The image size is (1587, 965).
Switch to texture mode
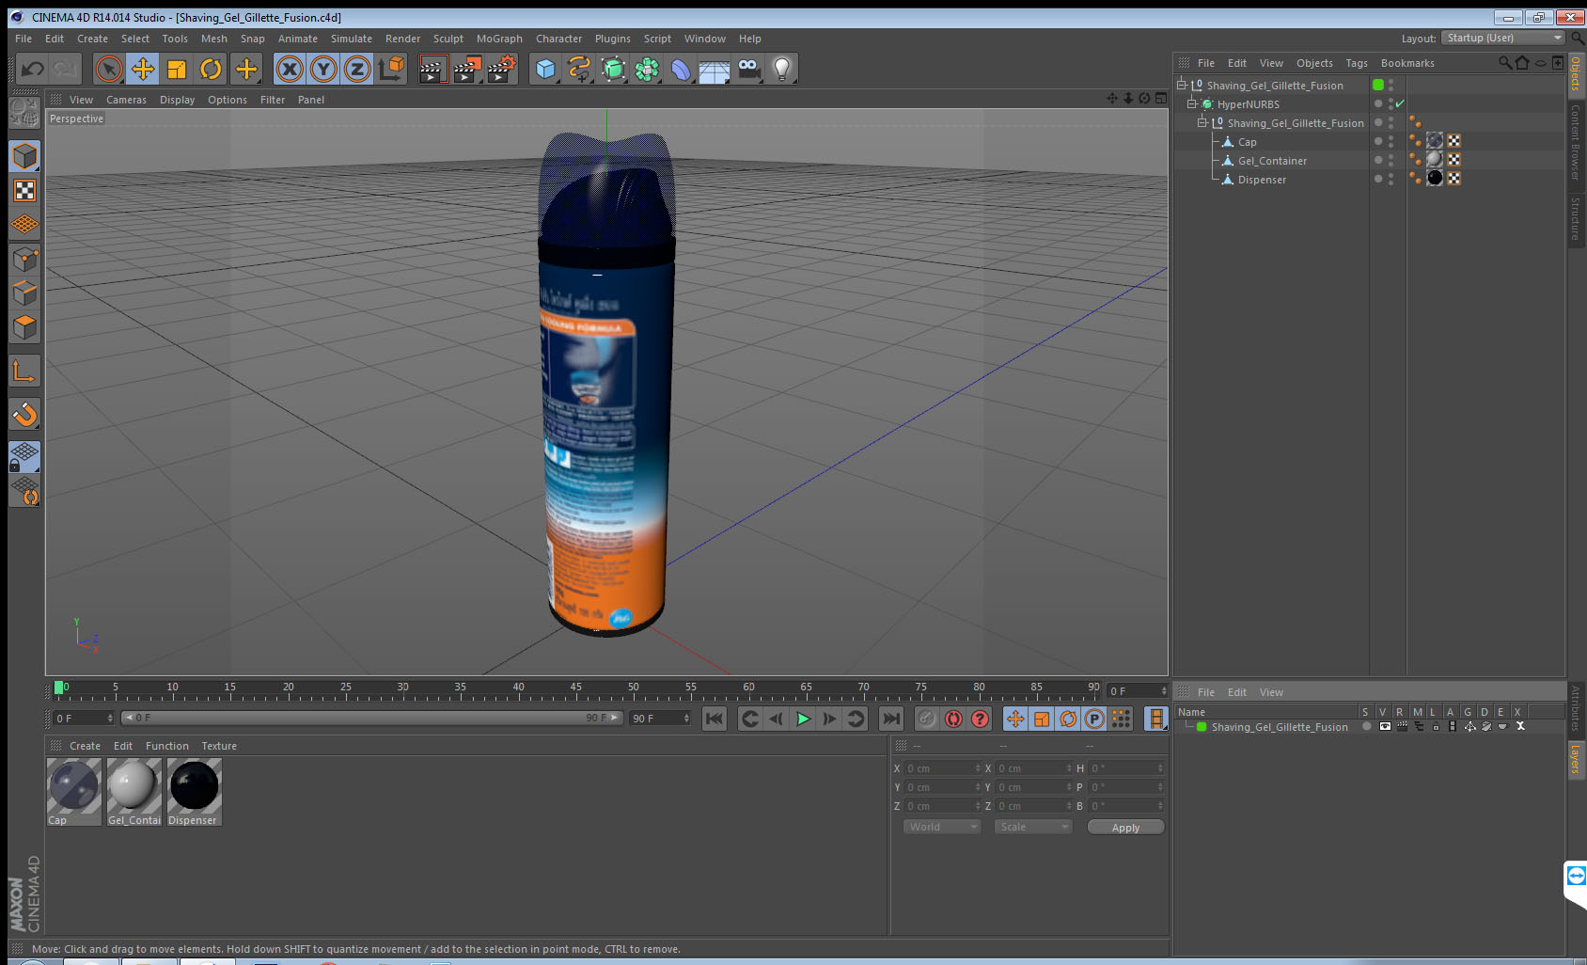(x=24, y=191)
